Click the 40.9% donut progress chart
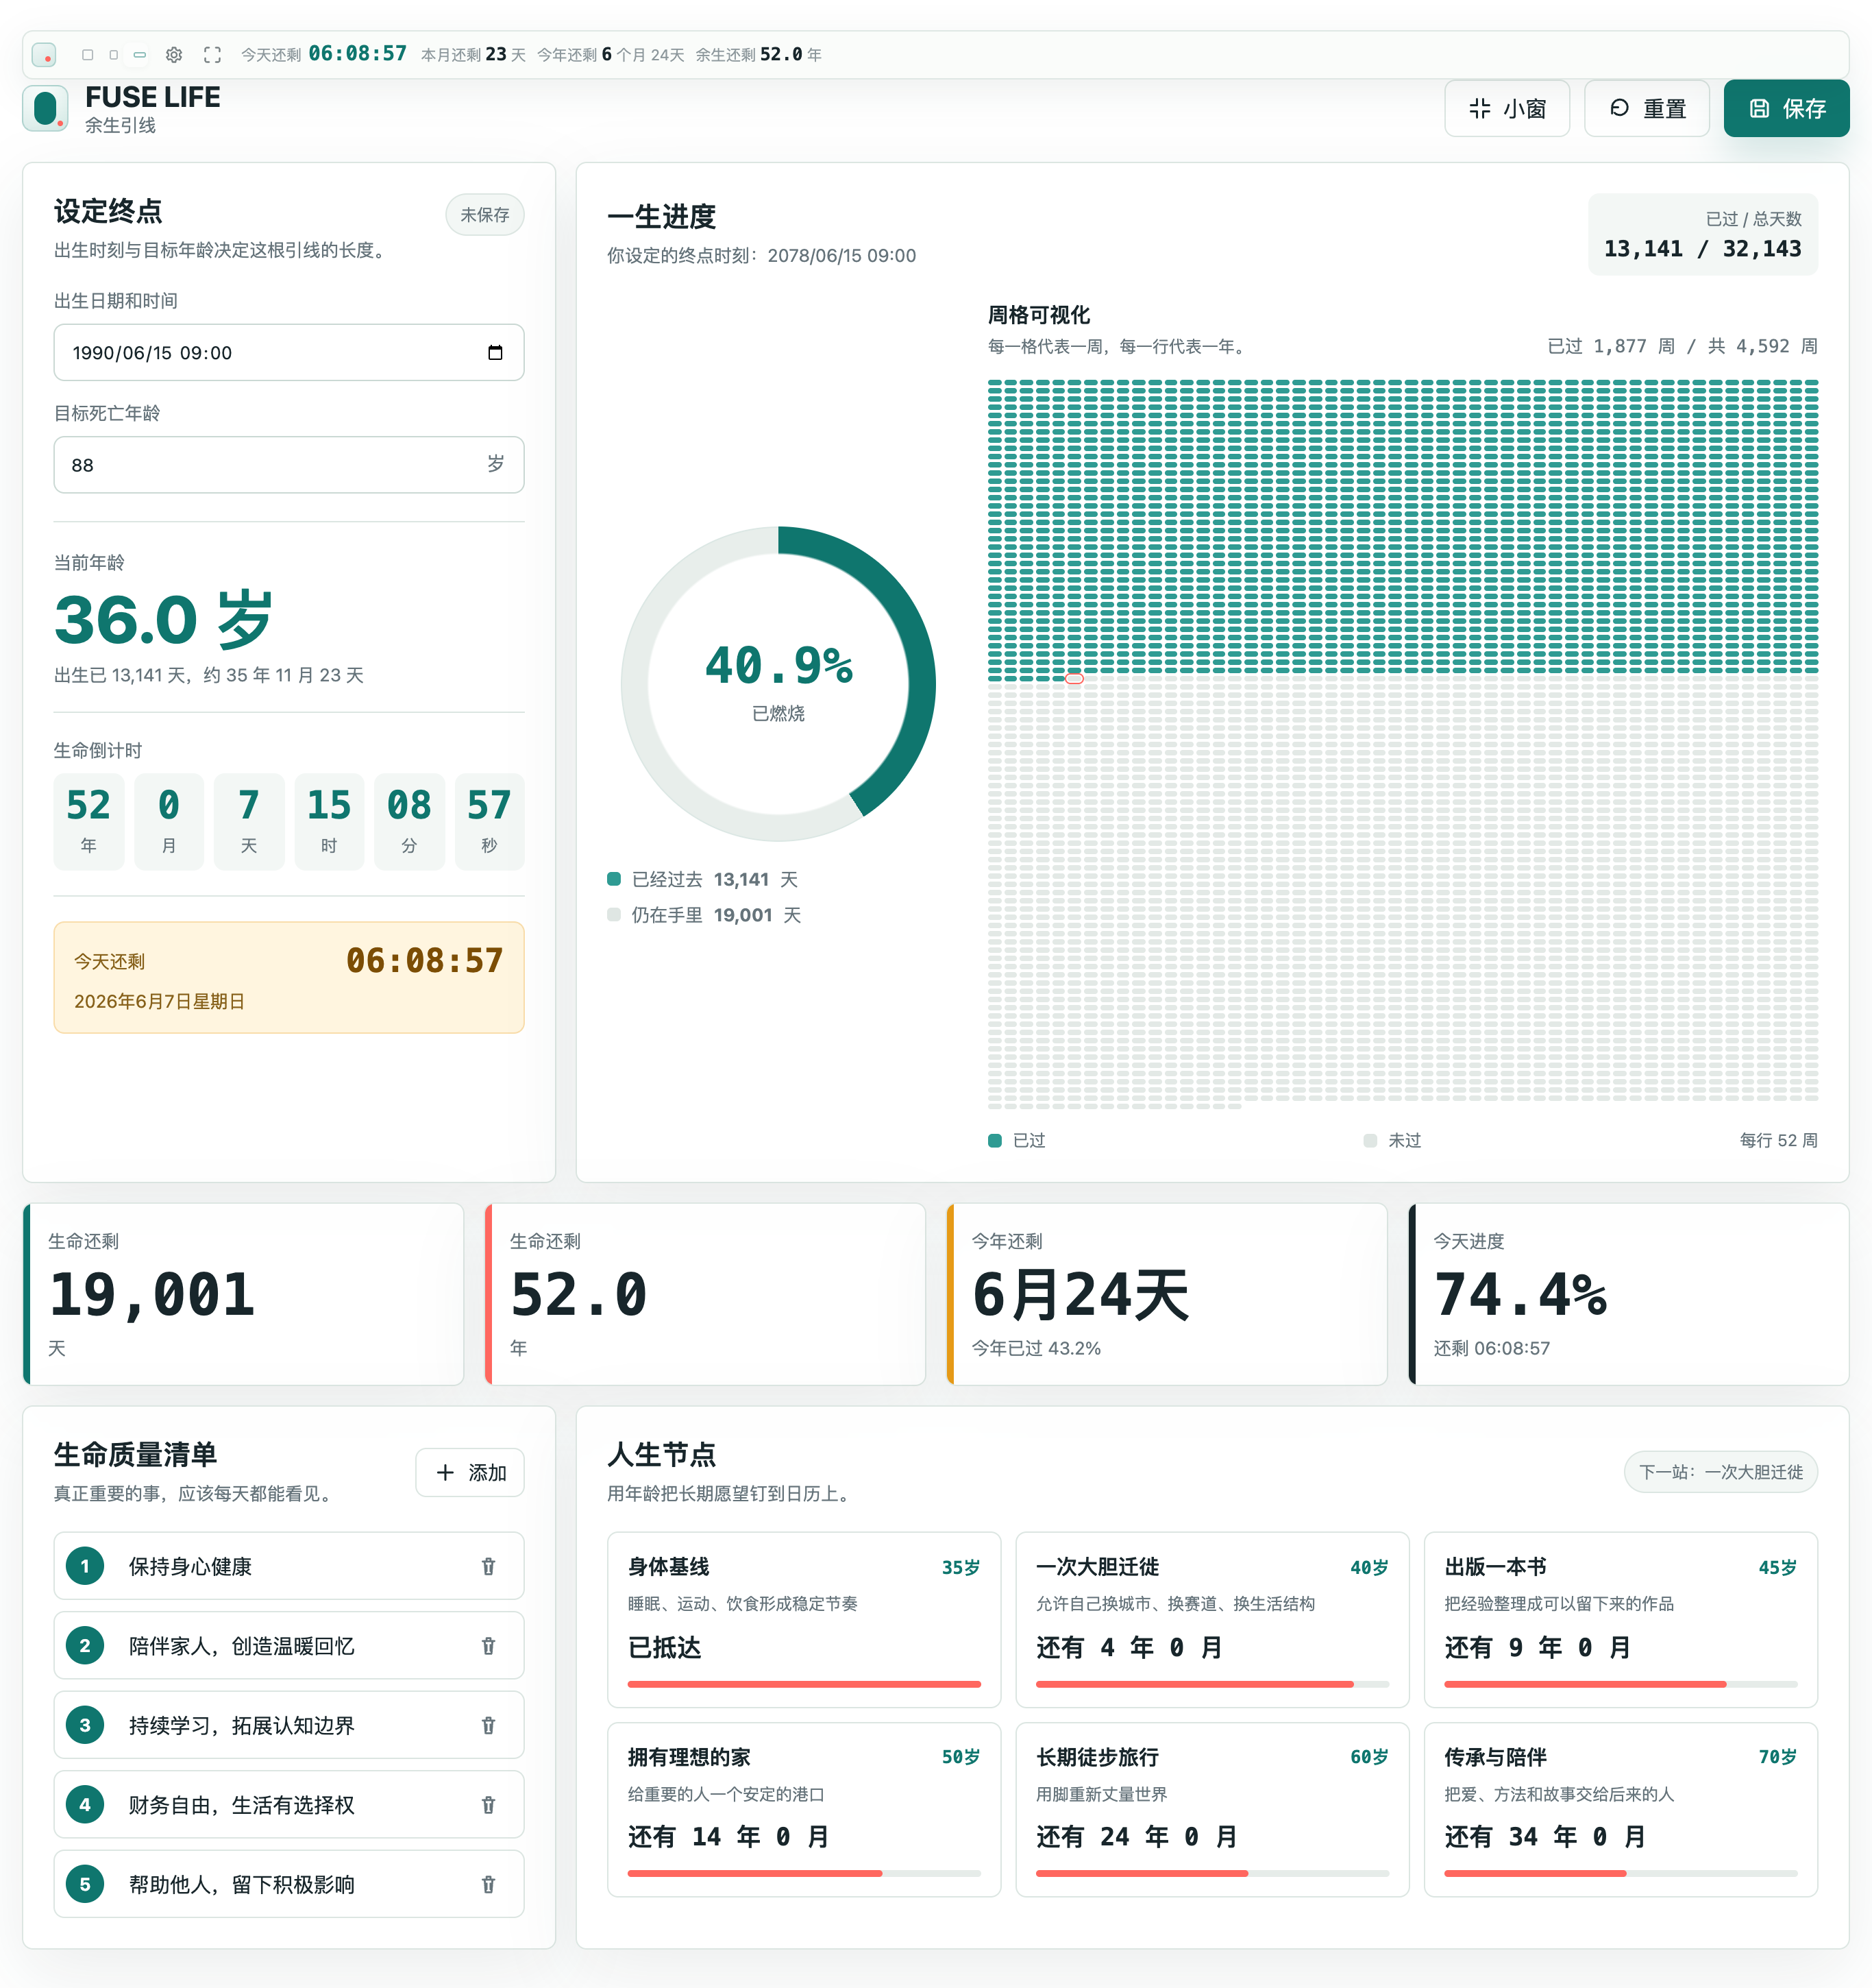The height and width of the screenshot is (1988, 1872). point(778,684)
